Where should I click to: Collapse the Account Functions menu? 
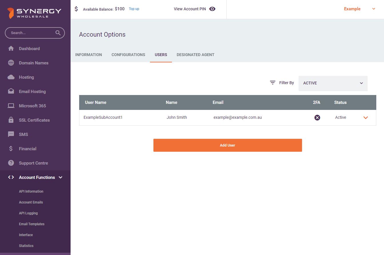pyautogui.click(x=61, y=177)
